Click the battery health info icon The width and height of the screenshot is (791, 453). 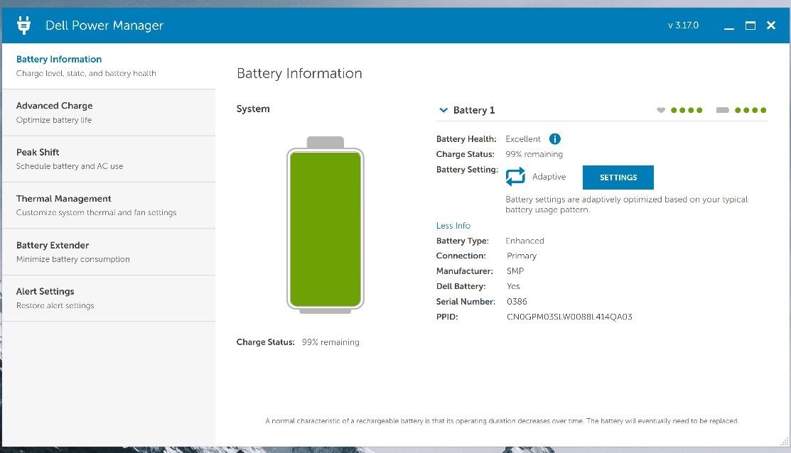click(x=555, y=139)
